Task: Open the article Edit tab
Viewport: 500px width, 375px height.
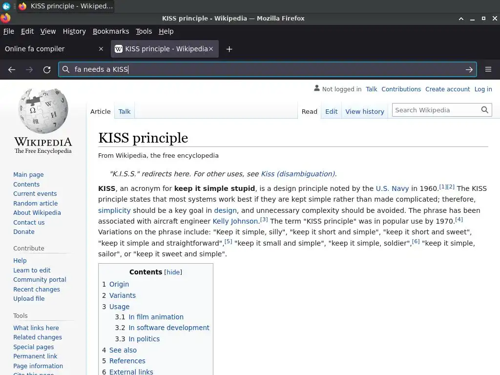Action: [x=332, y=111]
